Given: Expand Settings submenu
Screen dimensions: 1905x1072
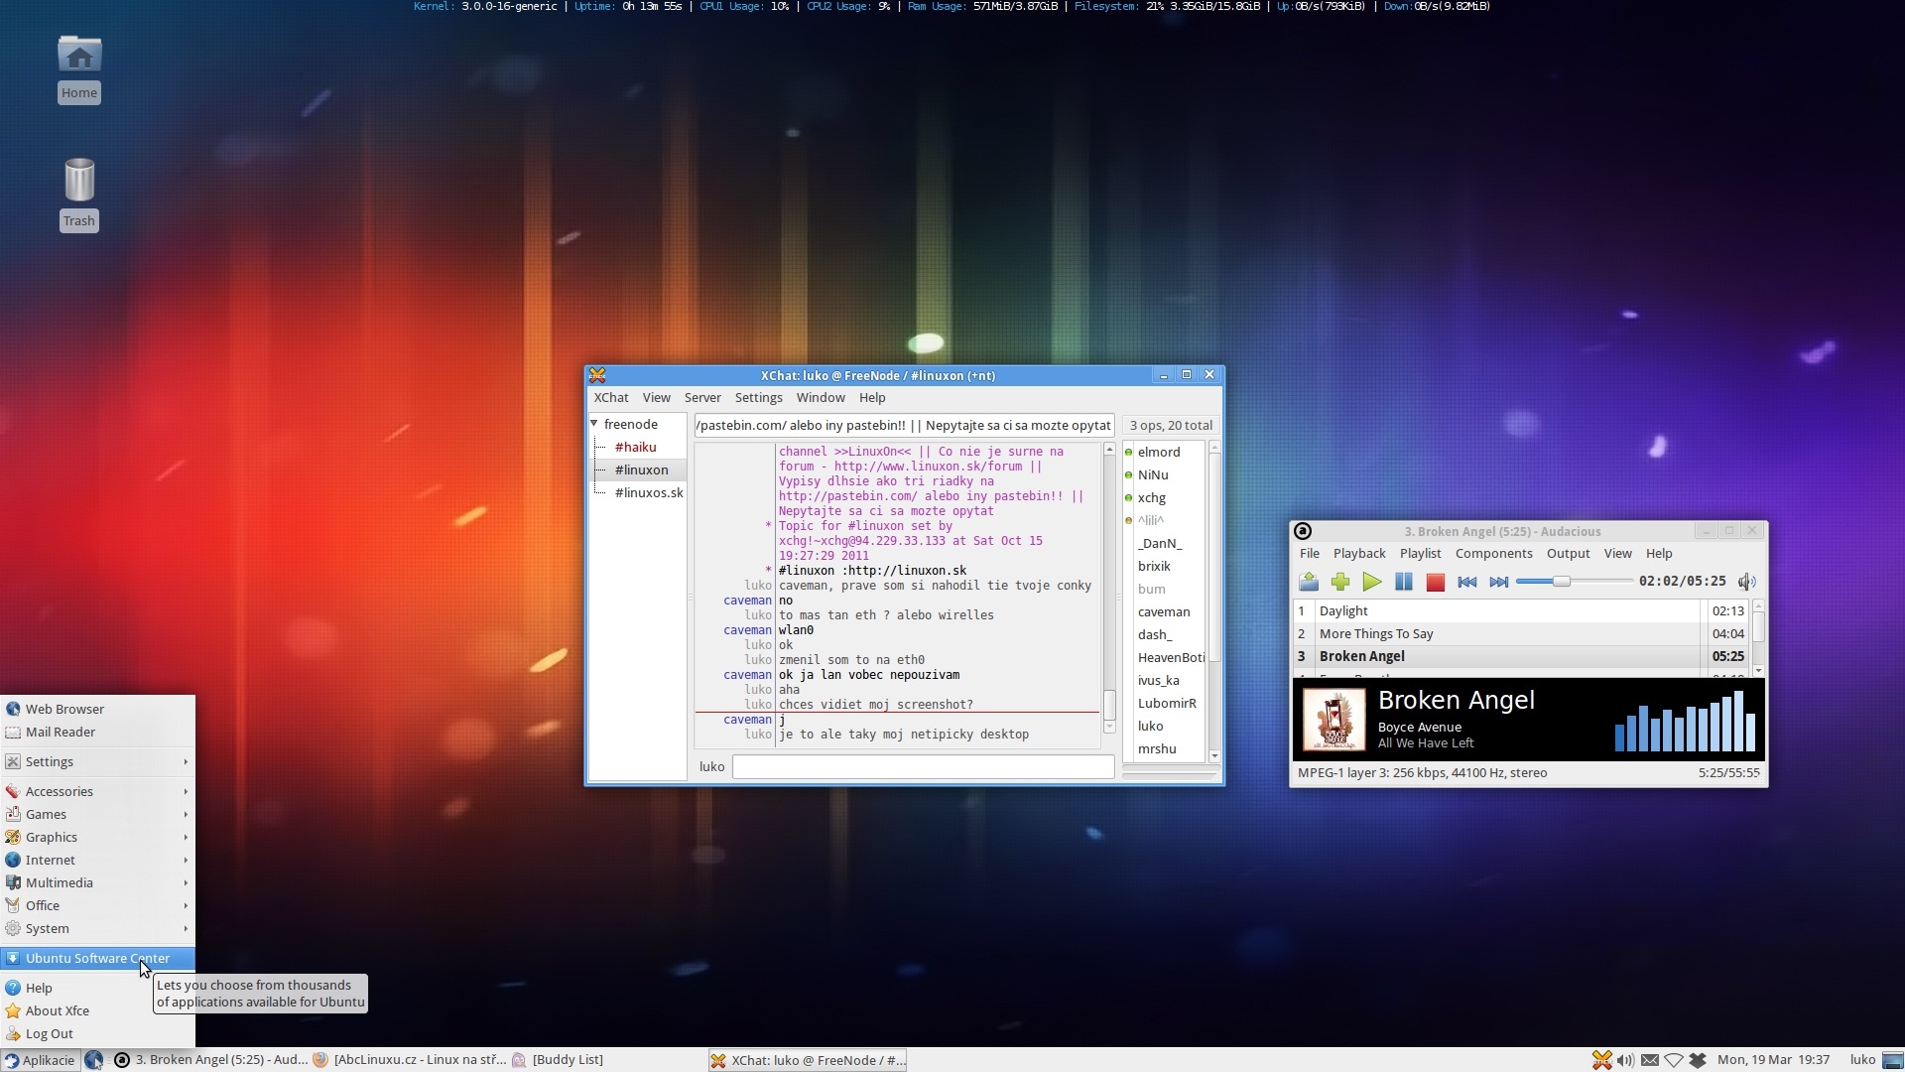Looking at the screenshot, I should click(97, 762).
